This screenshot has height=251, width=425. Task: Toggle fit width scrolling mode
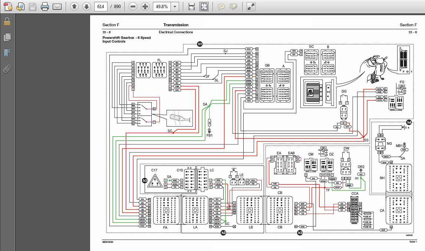[x=192, y=7]
